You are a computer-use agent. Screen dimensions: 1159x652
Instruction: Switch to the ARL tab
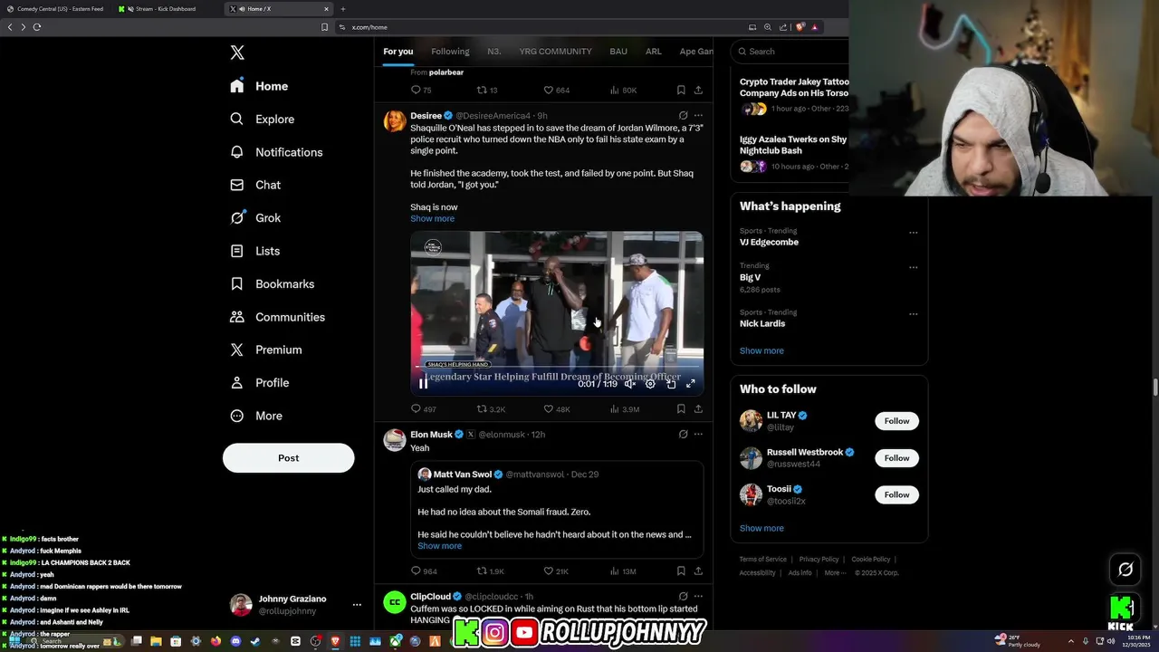tap(653, 52)
